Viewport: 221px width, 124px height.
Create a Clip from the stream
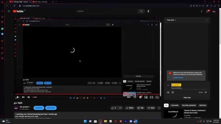coord(141,108)
